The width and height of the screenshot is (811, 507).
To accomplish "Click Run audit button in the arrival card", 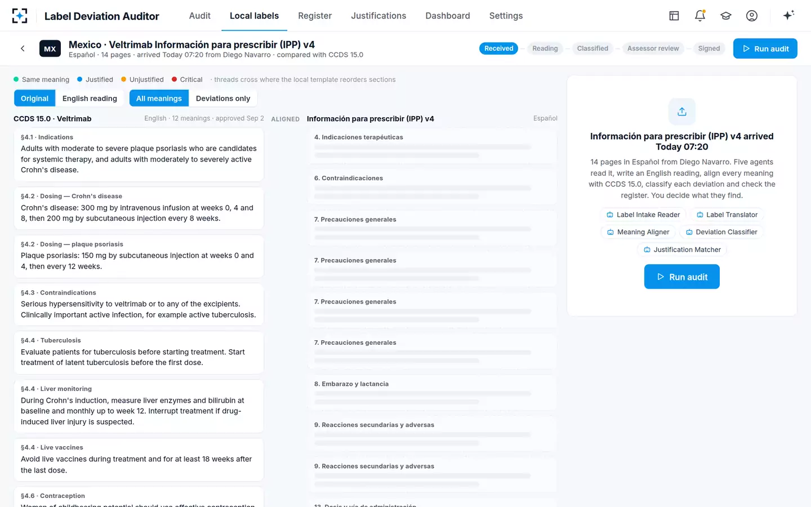I will point(682,277).
